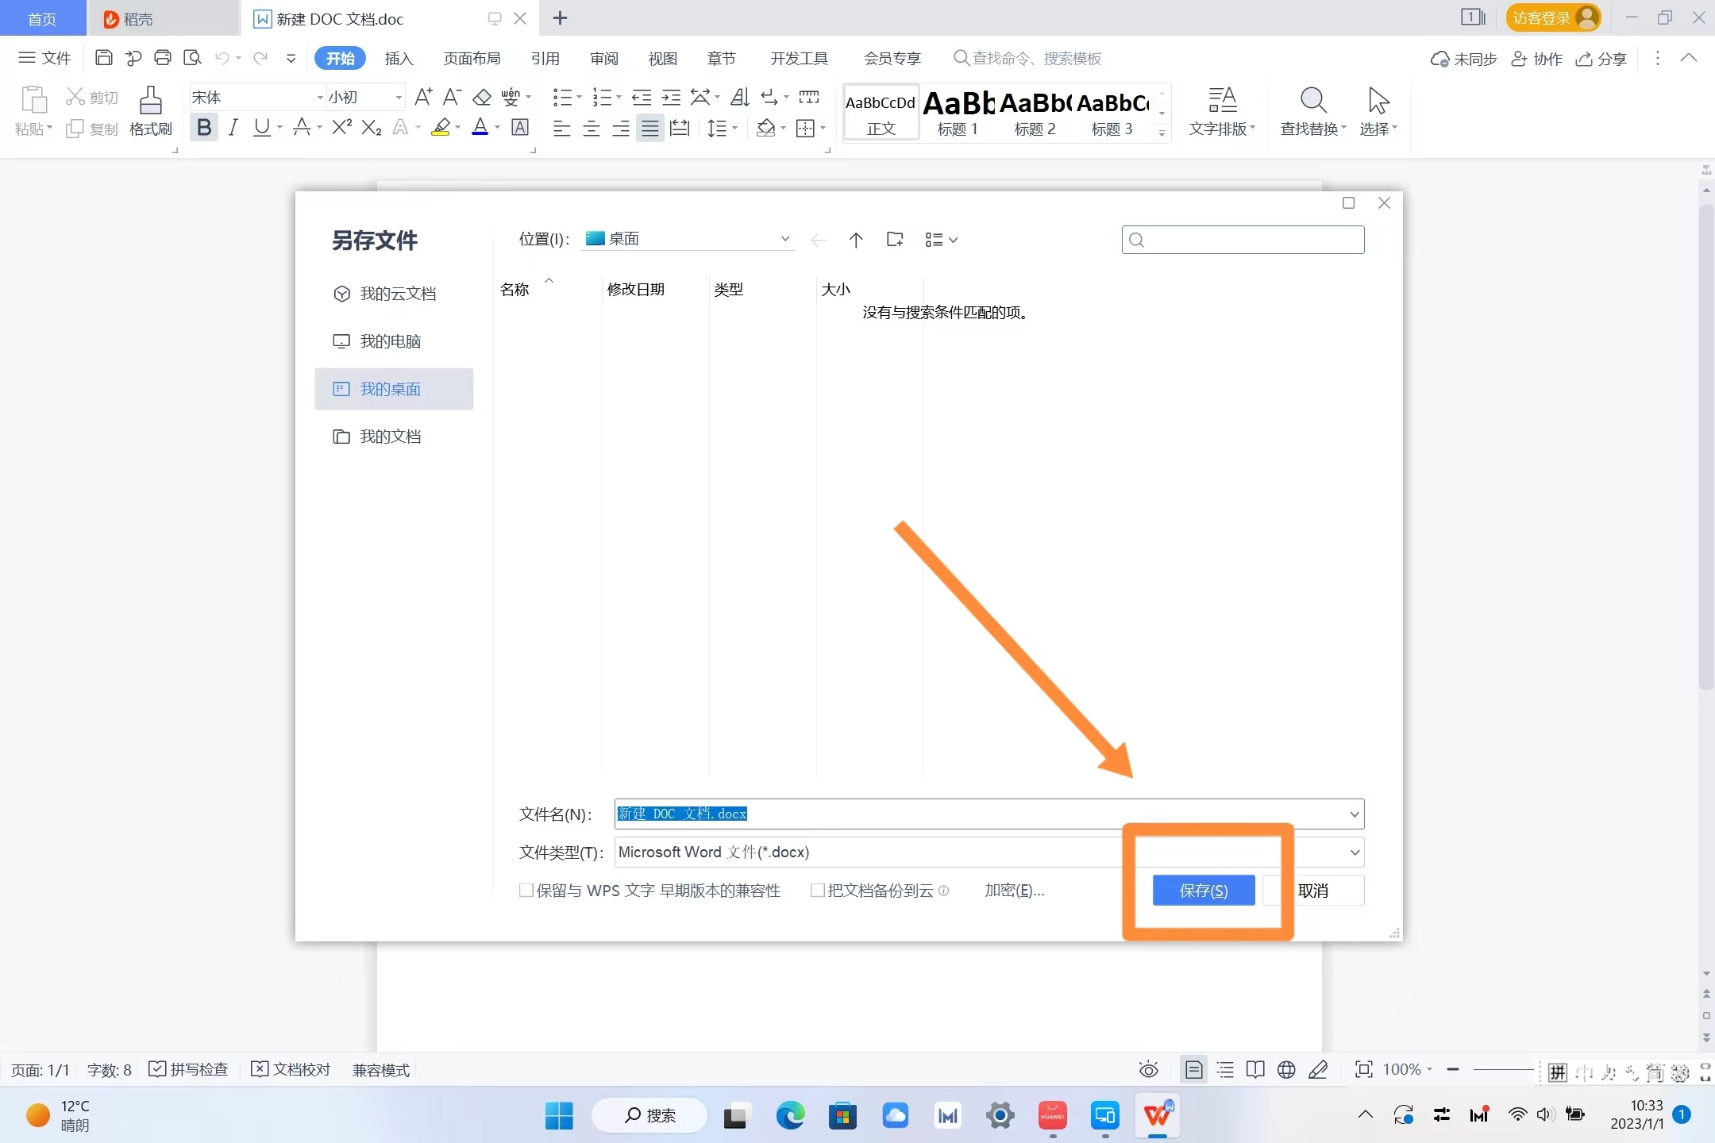
Task: Select 我的云文档 in sidebar
Action: pyautogui.click(x=394, y=294)
